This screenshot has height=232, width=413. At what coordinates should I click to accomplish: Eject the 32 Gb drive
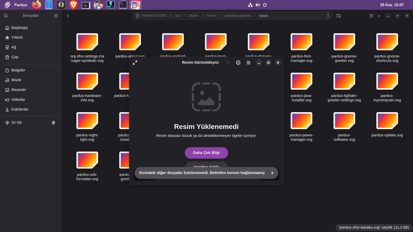(53, 123)
